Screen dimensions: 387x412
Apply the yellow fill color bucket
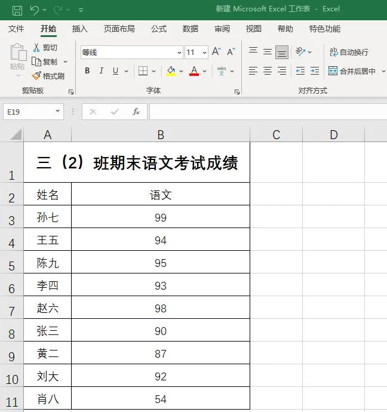point(171,71)
